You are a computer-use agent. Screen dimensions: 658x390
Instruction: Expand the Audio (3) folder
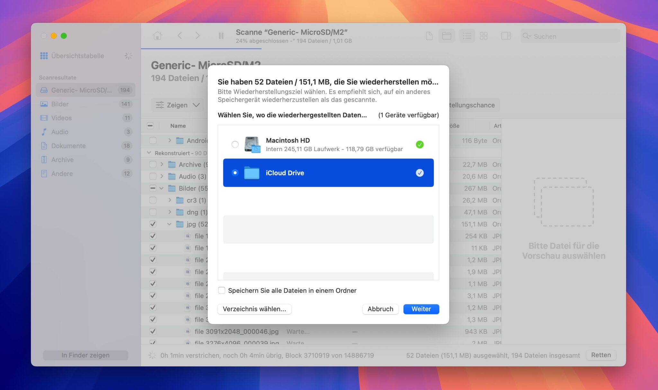pyautogui.click(x=162, y=176)
